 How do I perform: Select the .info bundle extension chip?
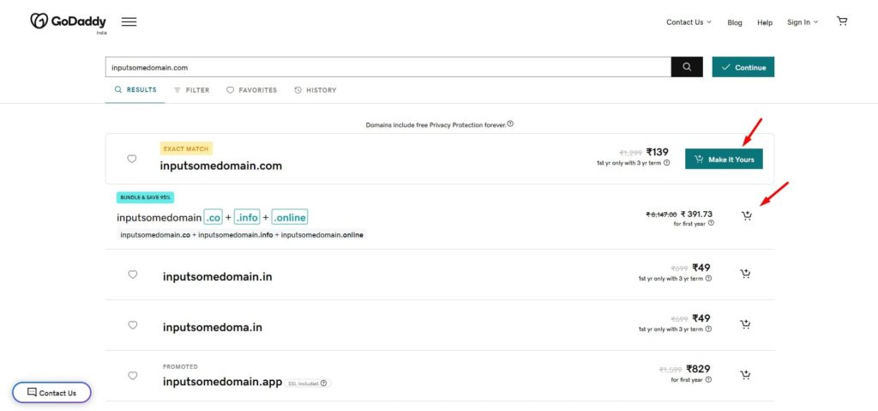pyautogui.click(x=247, y=216)
